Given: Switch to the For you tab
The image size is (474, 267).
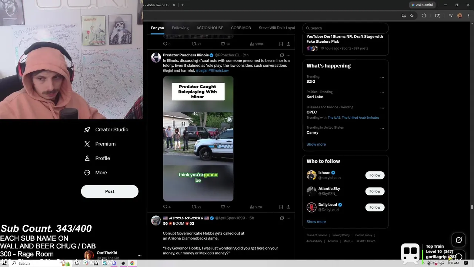Looking at the screenshot, I should click(x=157, y=28).
